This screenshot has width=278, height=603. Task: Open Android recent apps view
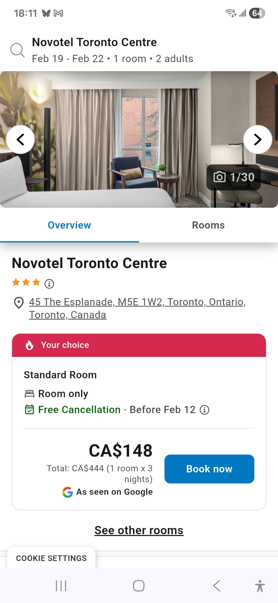click(x=61, y=586)
